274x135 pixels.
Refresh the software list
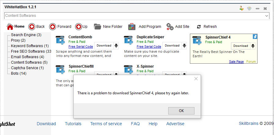click(199, 27)
